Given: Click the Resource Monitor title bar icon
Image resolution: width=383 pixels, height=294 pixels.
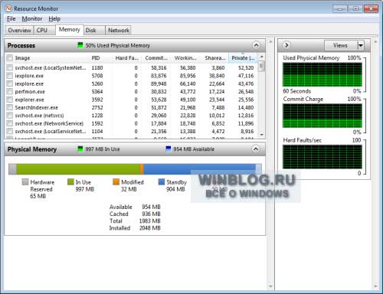Looking at the screenshot, I should (8, 8).
